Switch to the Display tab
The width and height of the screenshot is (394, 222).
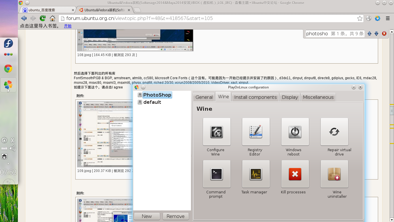pyautogui.click(x=290, y=97)
